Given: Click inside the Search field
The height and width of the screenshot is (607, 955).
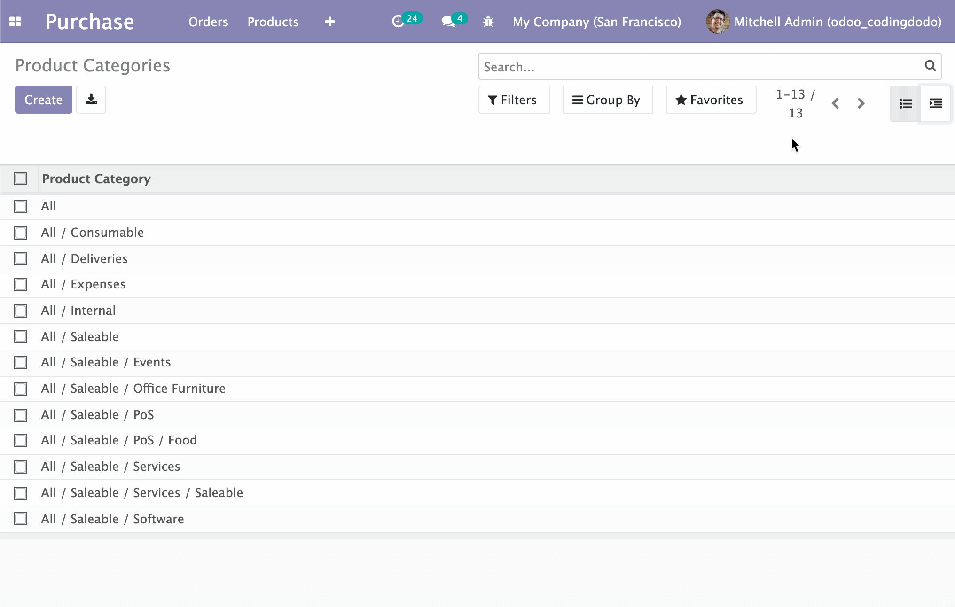Looking at the screenshot, I should tap(658, 66).
